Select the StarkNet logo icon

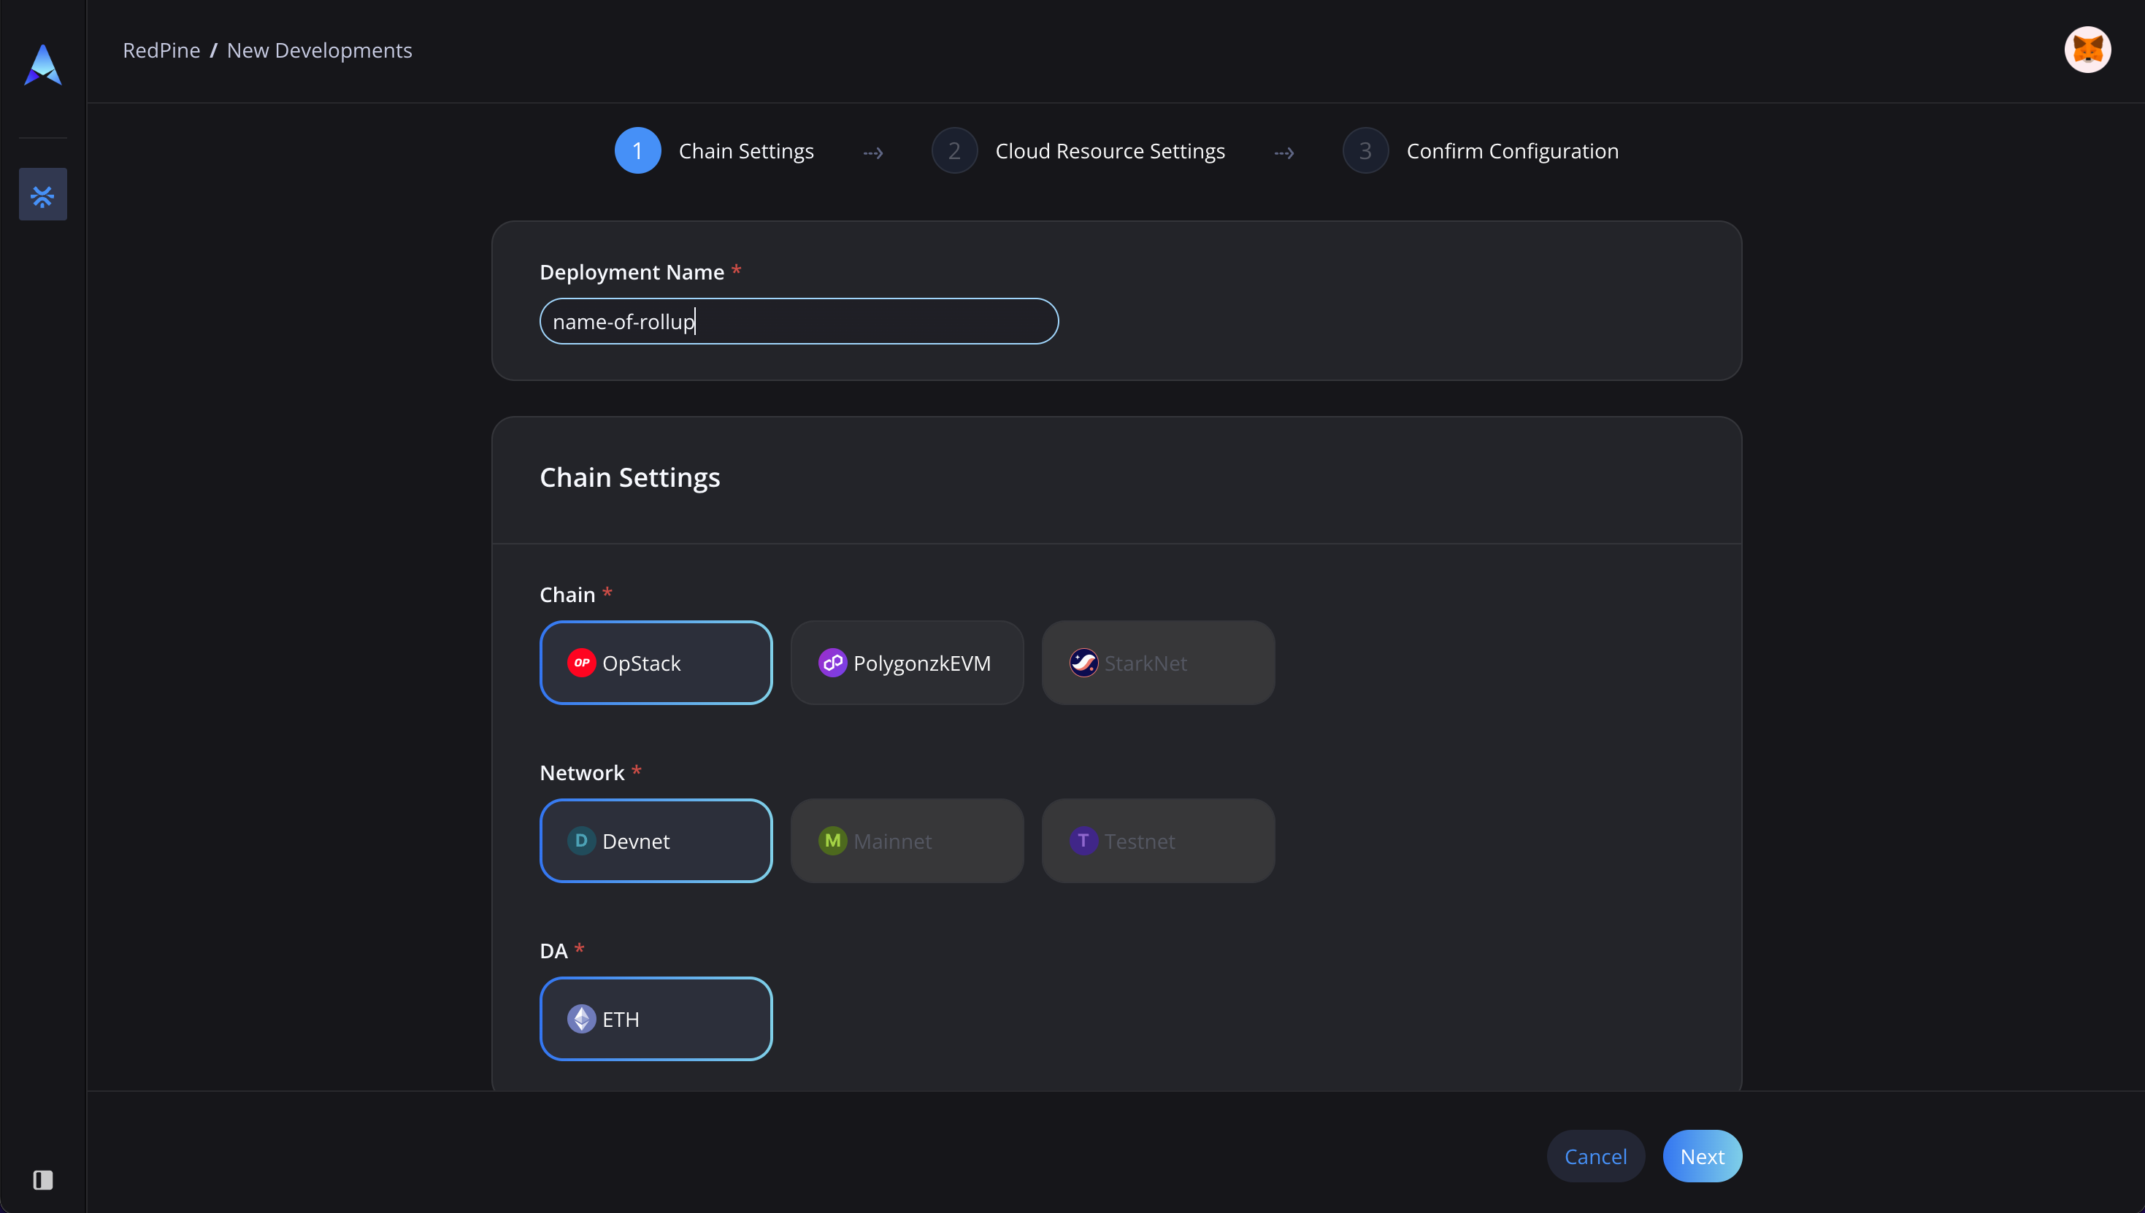tap(1083, 663)
